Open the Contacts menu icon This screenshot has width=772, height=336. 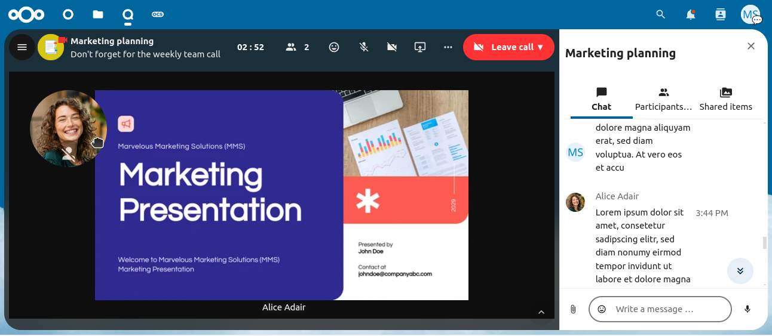[720, 14]
